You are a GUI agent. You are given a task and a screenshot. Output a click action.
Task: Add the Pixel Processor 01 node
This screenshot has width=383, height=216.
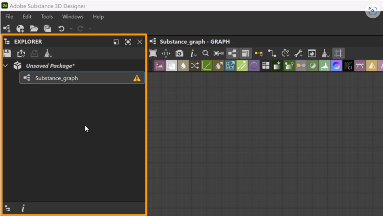click(348, 66)
